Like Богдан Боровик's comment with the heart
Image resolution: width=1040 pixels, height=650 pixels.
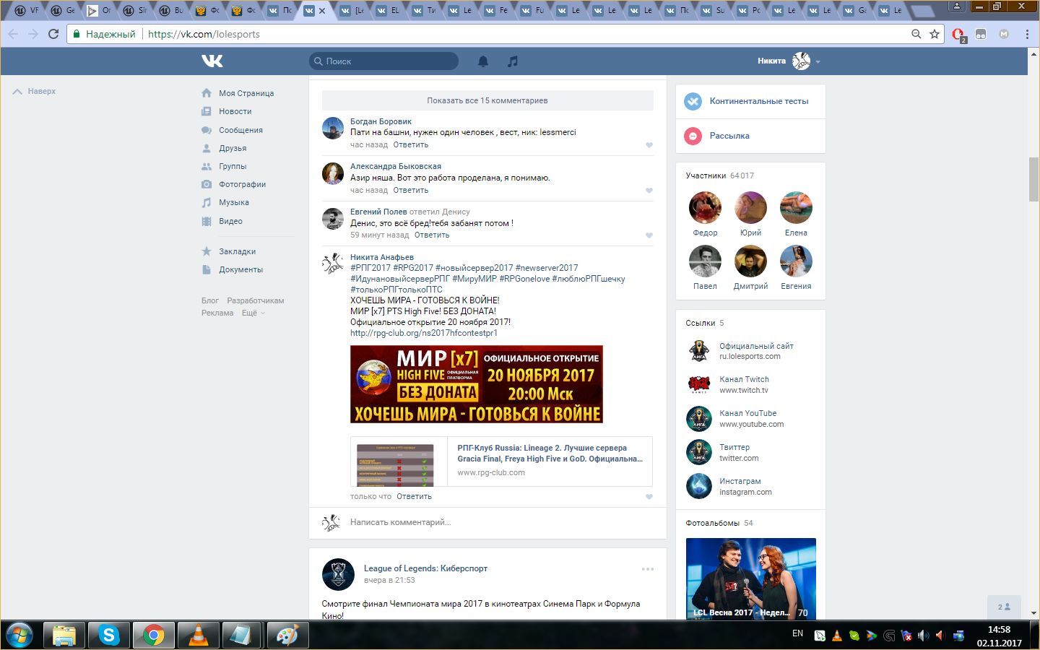click(649, 145)
